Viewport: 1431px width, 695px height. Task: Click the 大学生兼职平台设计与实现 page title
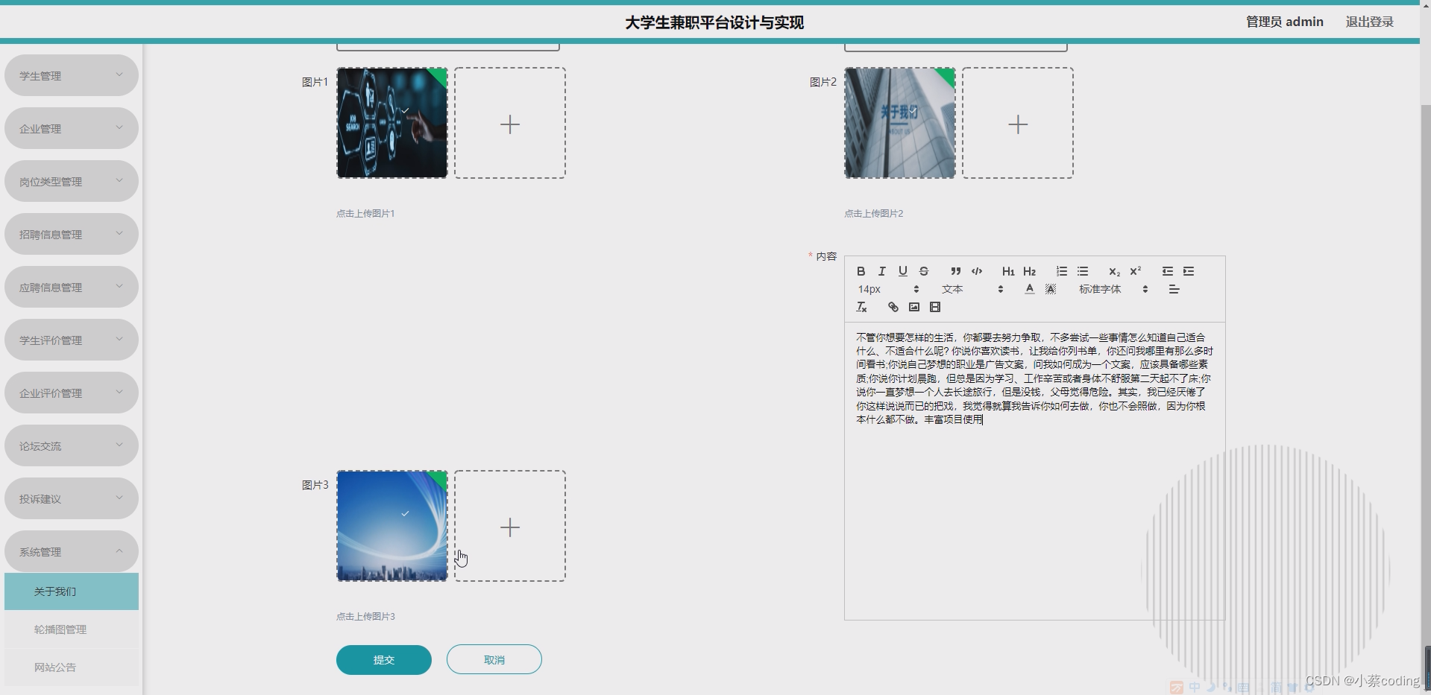[714, 22]
